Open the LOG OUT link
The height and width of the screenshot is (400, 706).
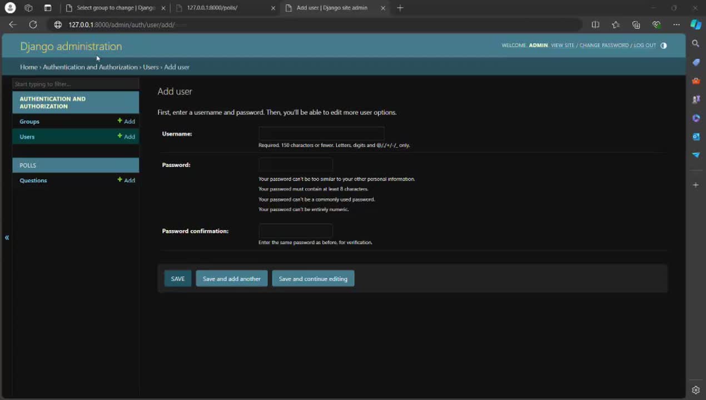point(645,46)
